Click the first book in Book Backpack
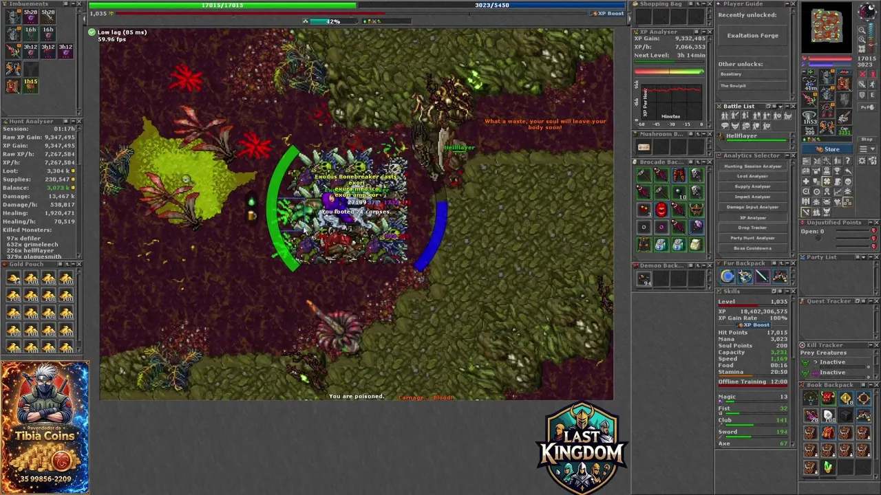Image resolution: width=881 pixels, height=495 pixels. [x=810, y=398]
